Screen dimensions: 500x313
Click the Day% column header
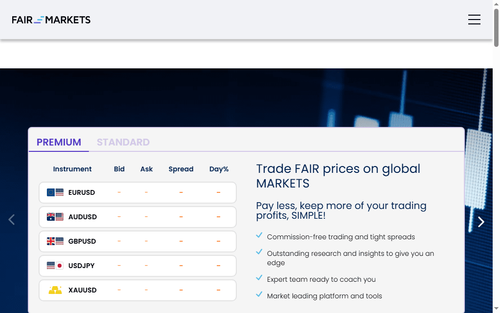(219, 169)
